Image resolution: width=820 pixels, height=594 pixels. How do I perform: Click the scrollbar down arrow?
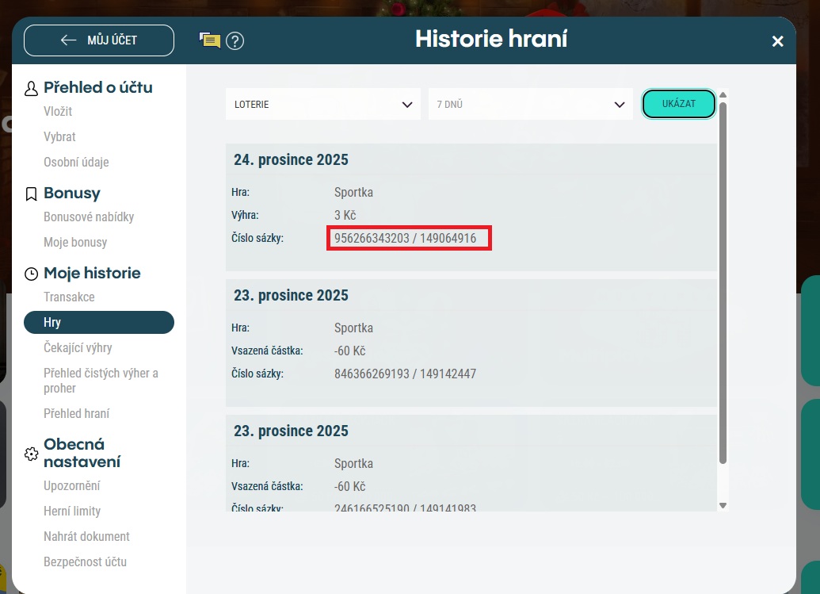point(723,505)
